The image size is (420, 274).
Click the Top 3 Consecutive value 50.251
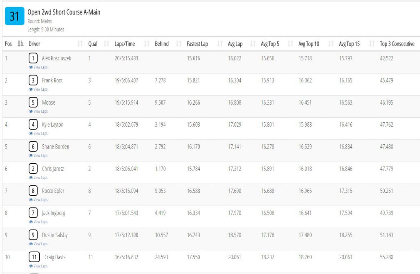pyautogui.click(x=386, y=191)
